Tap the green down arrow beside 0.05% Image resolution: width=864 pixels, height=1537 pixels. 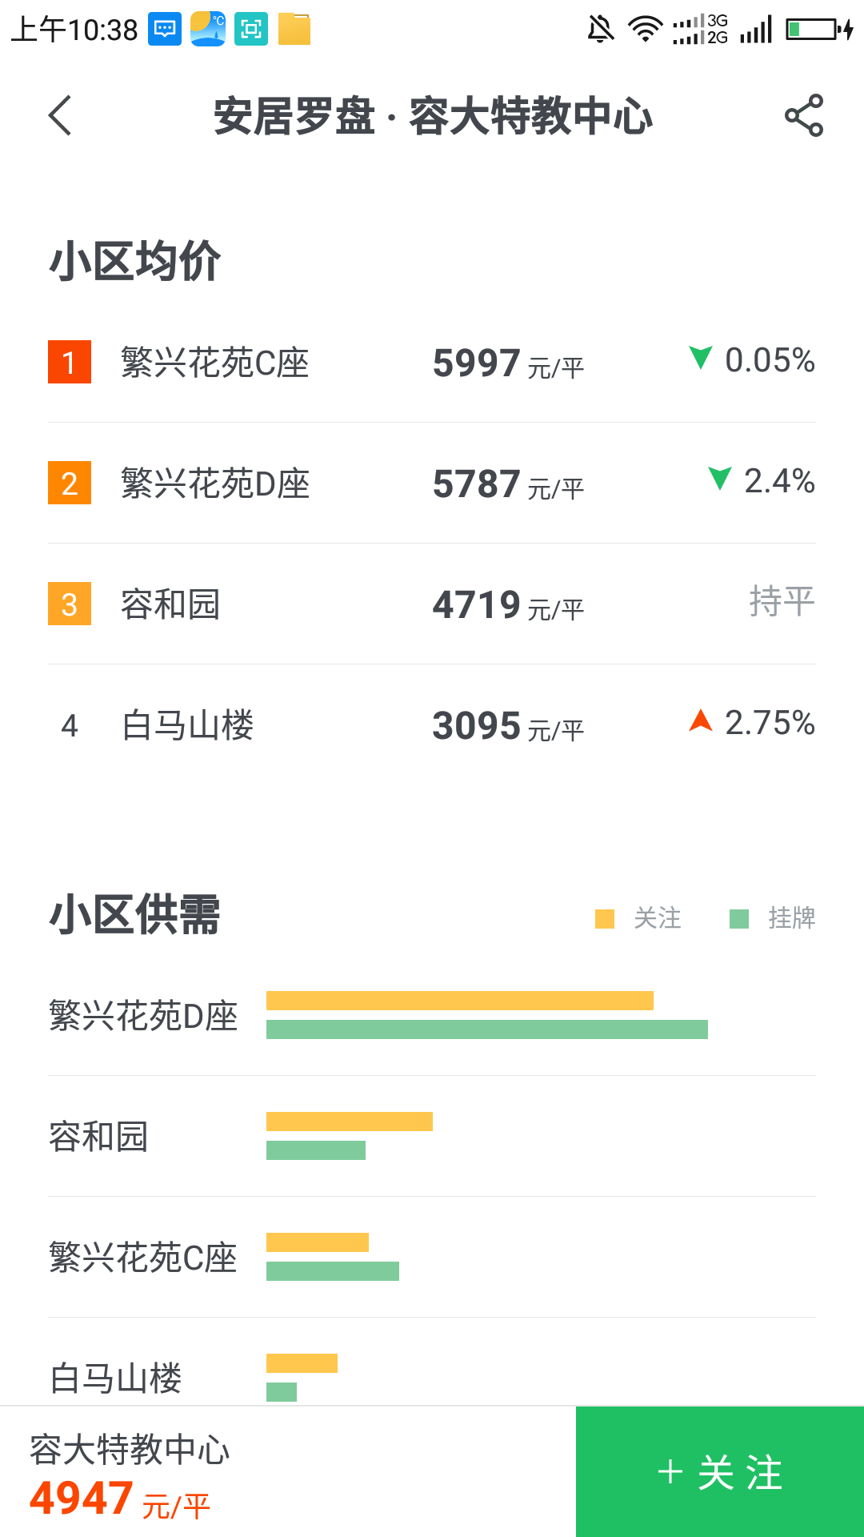701,358
